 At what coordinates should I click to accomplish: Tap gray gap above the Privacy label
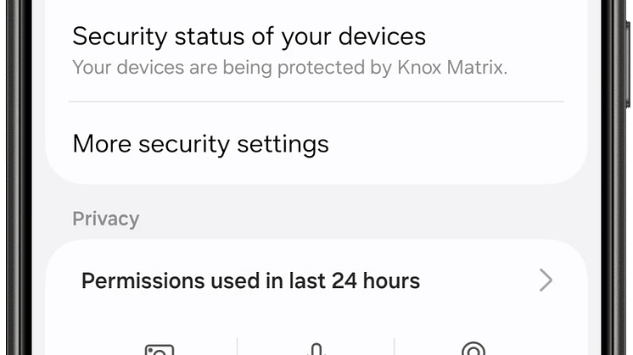[x=316, y=195]
